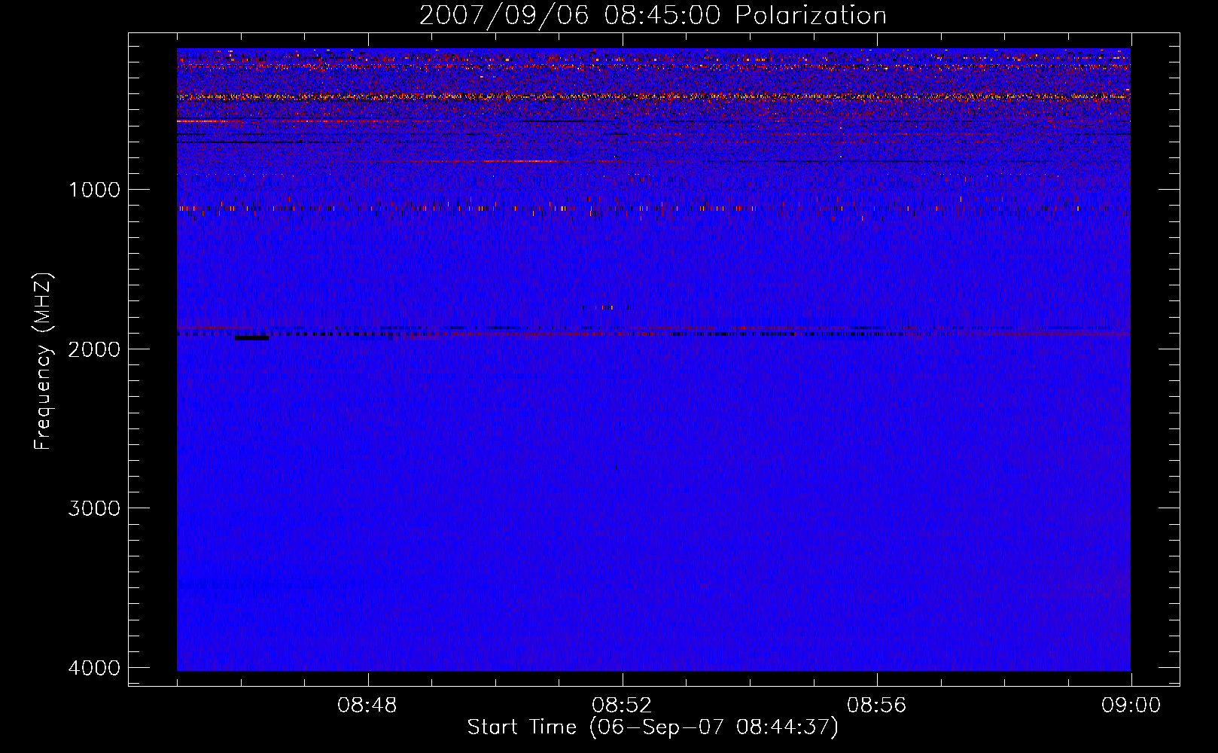Click the '08:48' time tick label
Viewport: 1218px width, 753px height.
coord(367,706)
